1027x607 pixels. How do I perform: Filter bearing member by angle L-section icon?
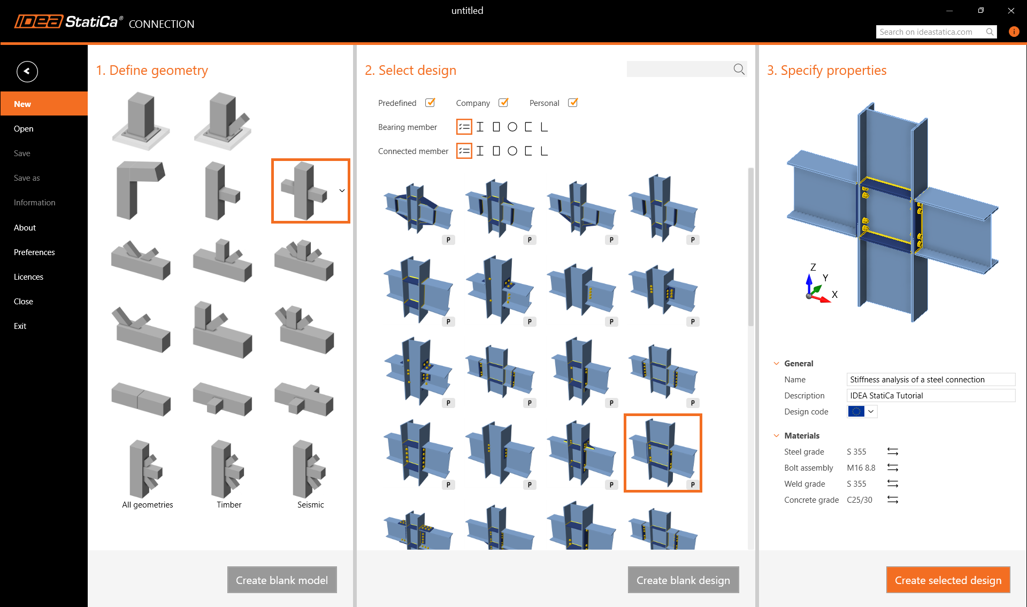(544, 127)
